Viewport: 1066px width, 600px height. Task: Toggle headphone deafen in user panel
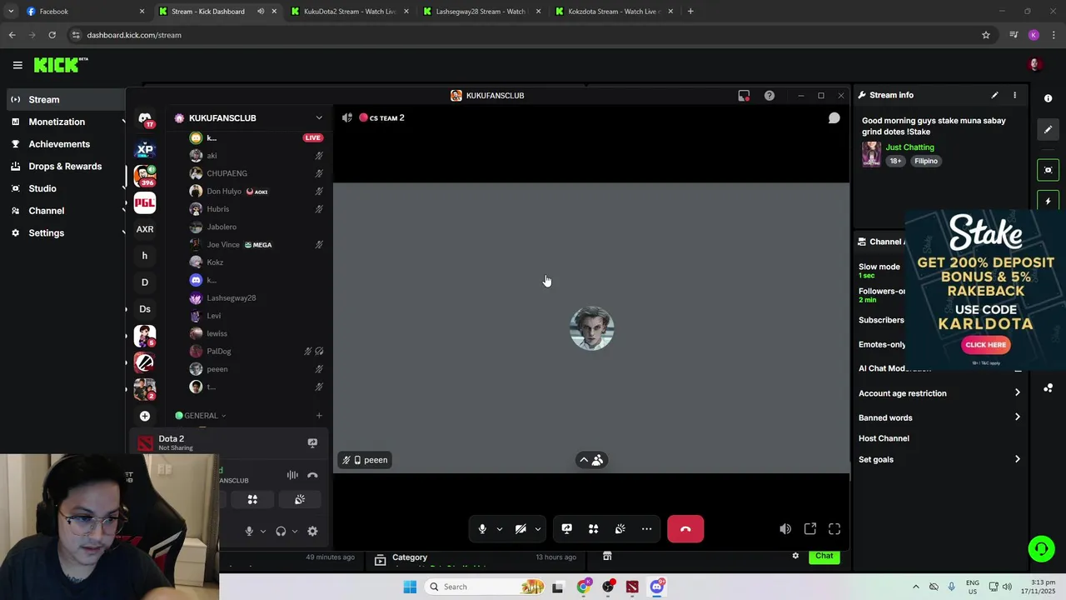coord(281,531)
